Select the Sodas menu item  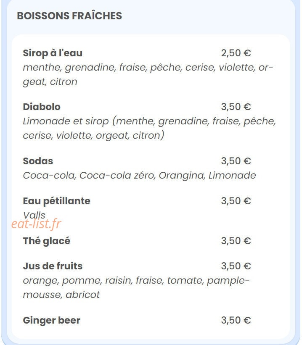(38, 161)
